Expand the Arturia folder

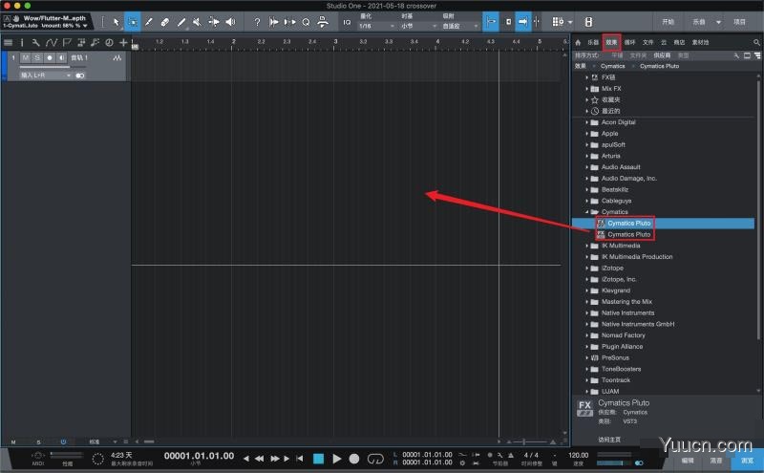[586, 156]
